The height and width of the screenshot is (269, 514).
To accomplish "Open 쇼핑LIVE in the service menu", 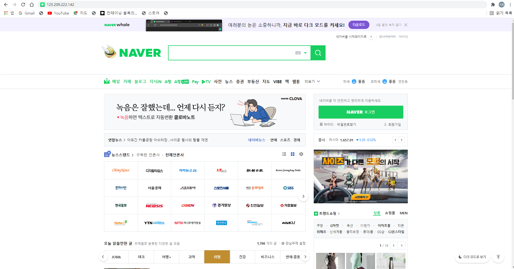I will [181, 81].
